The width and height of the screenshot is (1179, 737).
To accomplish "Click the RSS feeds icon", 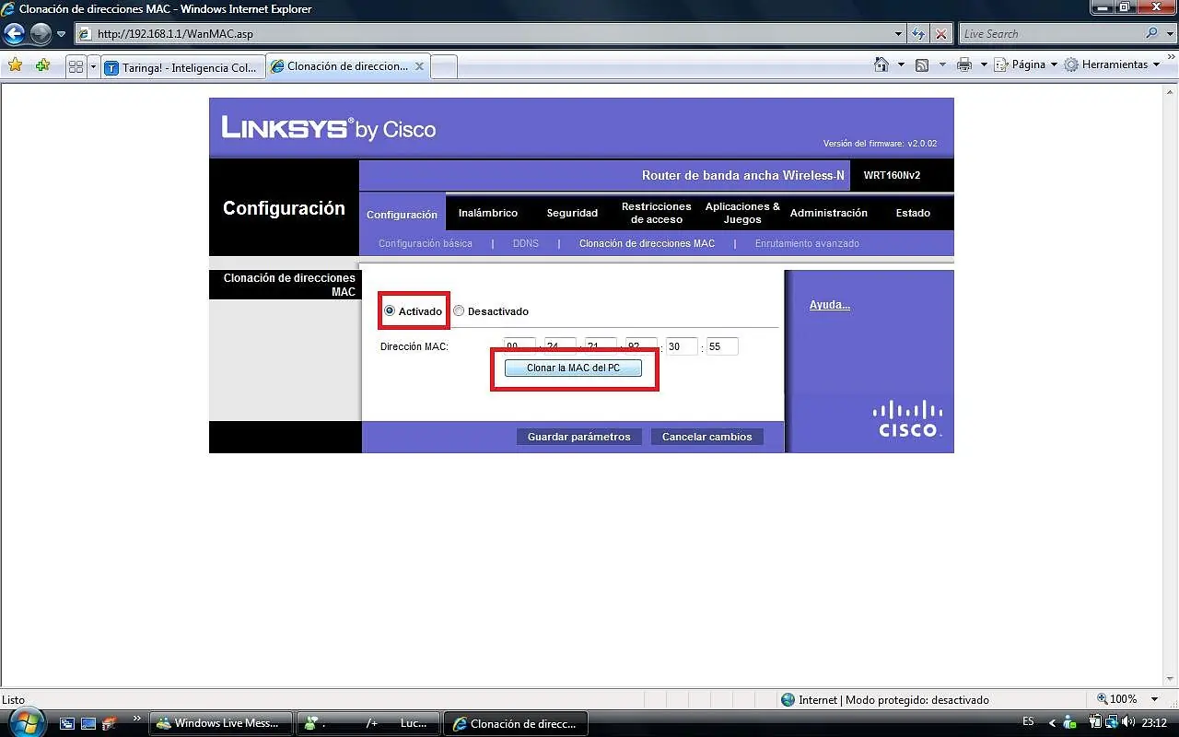I will point(922,64).
